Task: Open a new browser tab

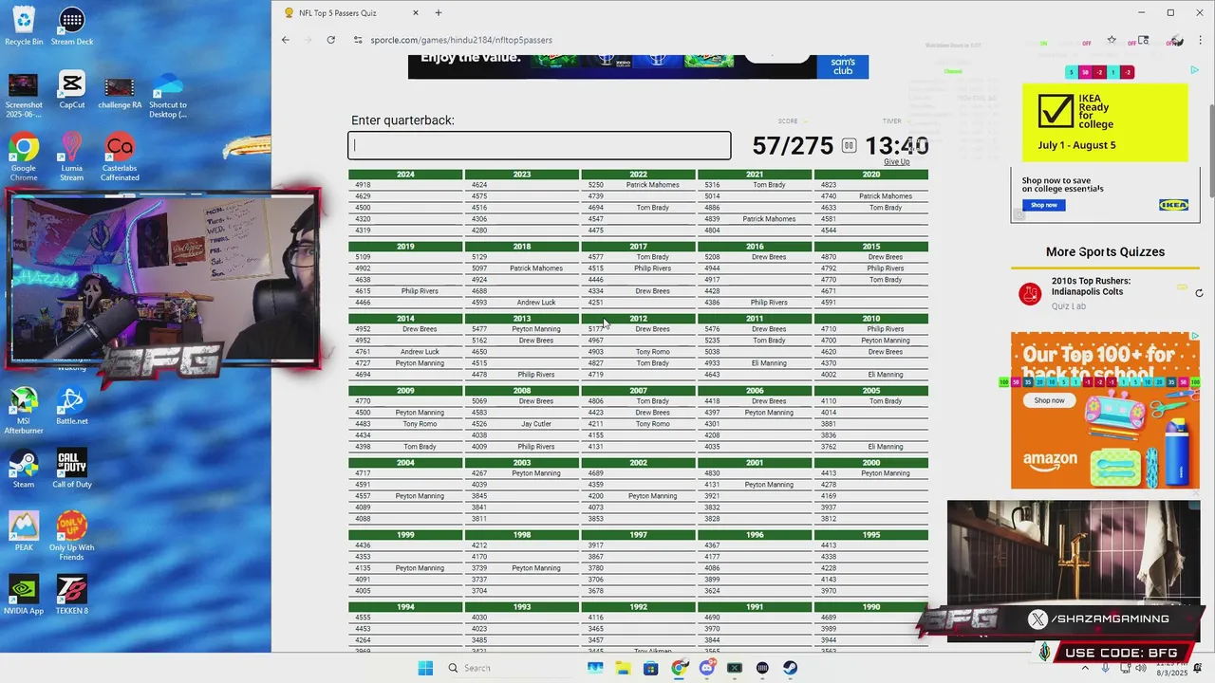Action: pyautogui.click(x=438, y=13)
